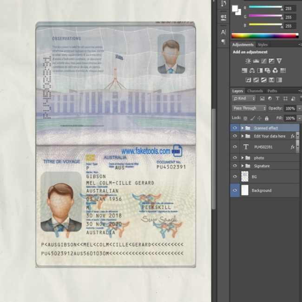
Task: Filter layers by adjustment layers
Action: 270,98
